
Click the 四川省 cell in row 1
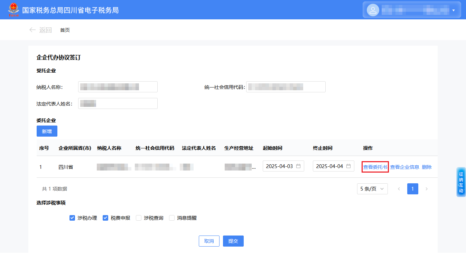(x=66, y=167)
